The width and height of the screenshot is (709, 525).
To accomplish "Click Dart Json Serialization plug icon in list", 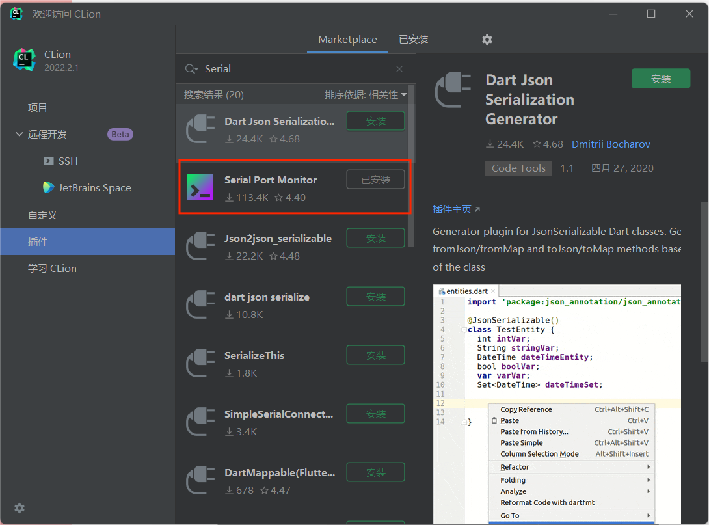I will (x=200, y=129).
